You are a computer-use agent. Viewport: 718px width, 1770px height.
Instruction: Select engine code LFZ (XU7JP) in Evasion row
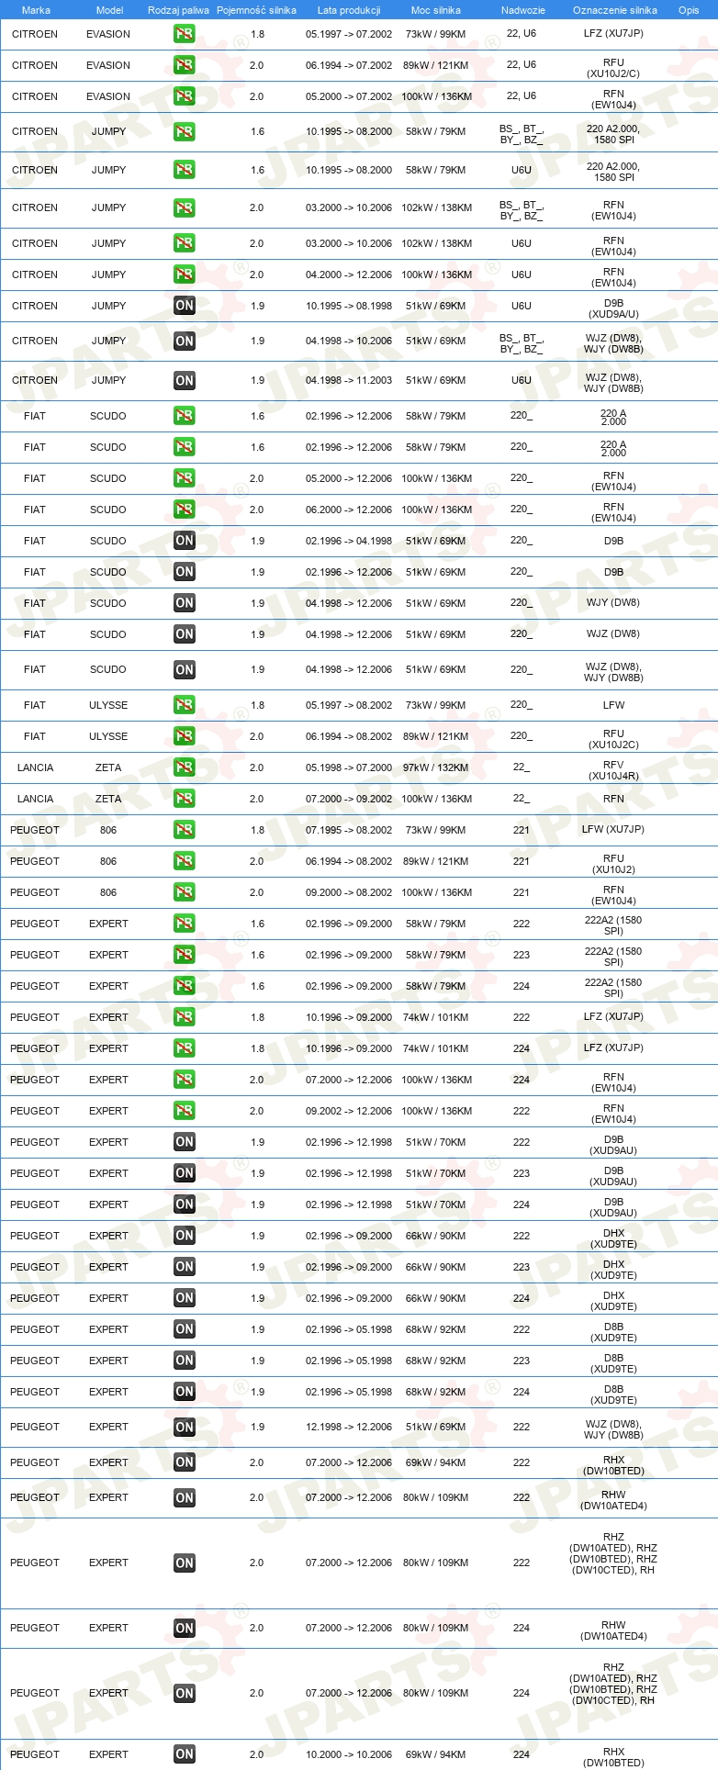(613, 34)
